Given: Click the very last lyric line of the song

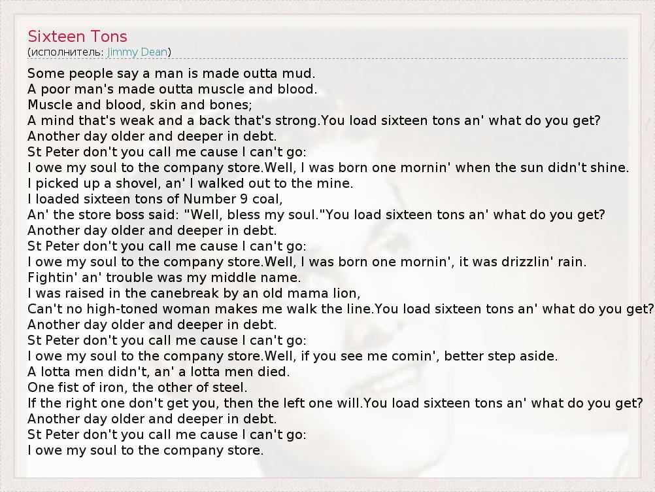Looking at the screenshot, I should click(x=145, y=450).
